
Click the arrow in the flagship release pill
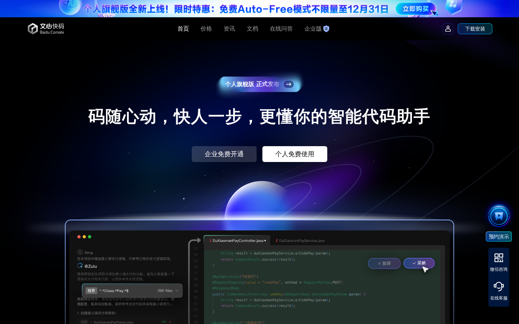click(x=289, y=84)
